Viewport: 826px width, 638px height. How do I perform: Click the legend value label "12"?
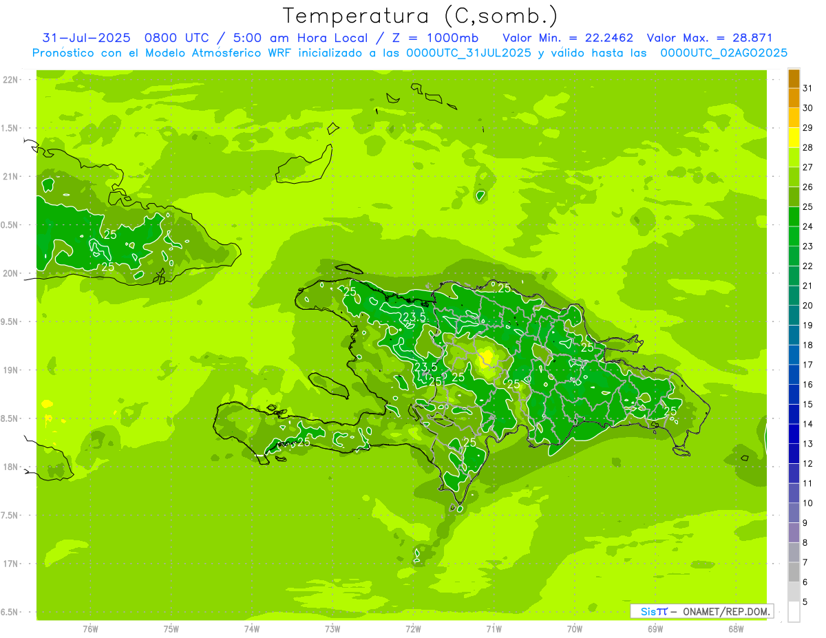click(807, 463)
